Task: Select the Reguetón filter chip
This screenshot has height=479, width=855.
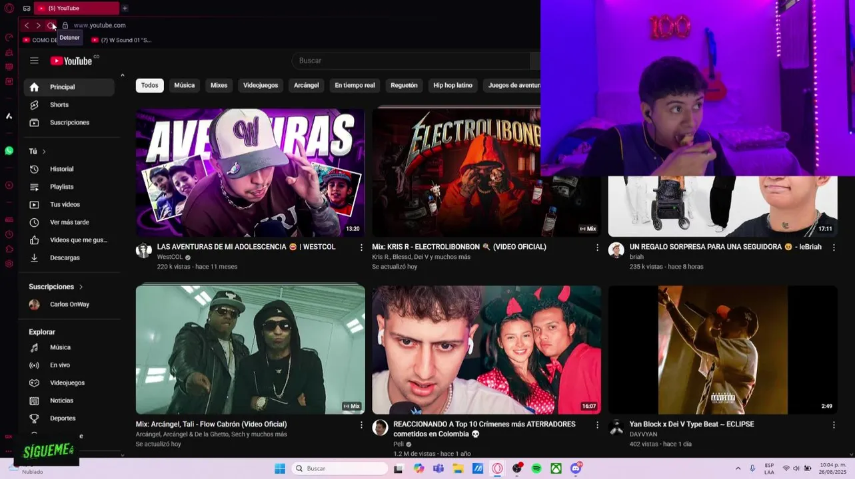Action: (x=404, y=85)
